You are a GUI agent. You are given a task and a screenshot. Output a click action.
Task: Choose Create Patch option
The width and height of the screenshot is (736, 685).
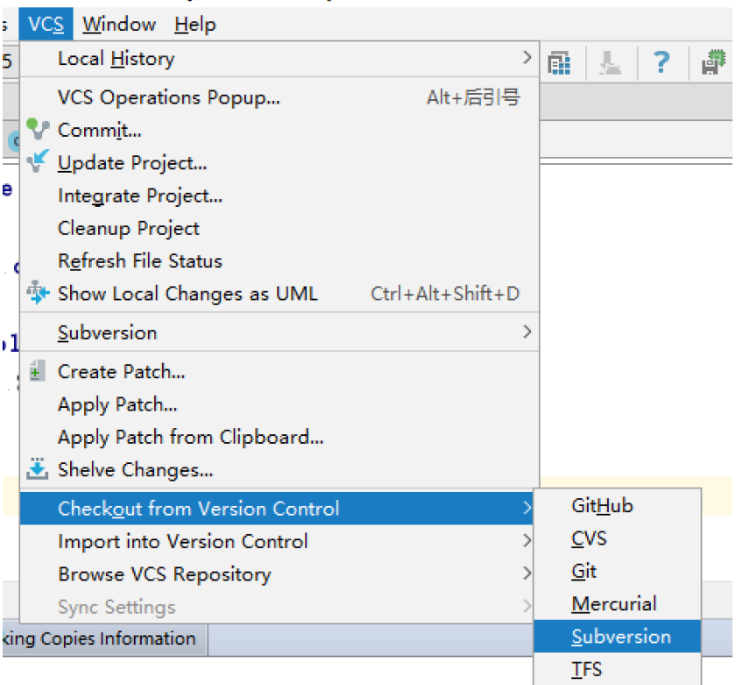[x=280, y=372]
